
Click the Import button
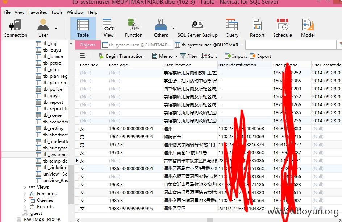pyautogui.click(x=236, y=56)
